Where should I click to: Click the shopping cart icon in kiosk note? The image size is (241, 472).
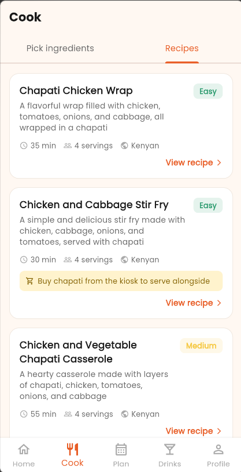pos(29,281)
